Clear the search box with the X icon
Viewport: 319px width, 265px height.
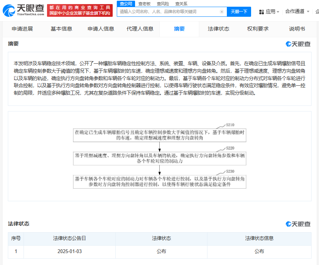[x=222, y=12]
